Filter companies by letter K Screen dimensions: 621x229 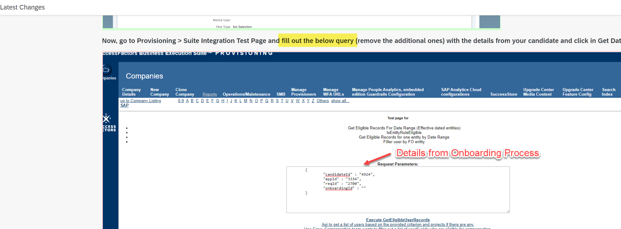tap(236, 101)
